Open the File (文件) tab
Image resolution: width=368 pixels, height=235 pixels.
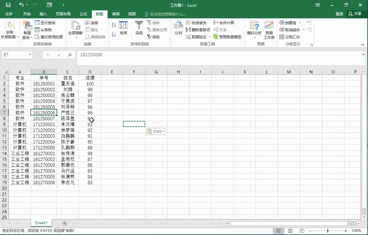tap(9, 14)
